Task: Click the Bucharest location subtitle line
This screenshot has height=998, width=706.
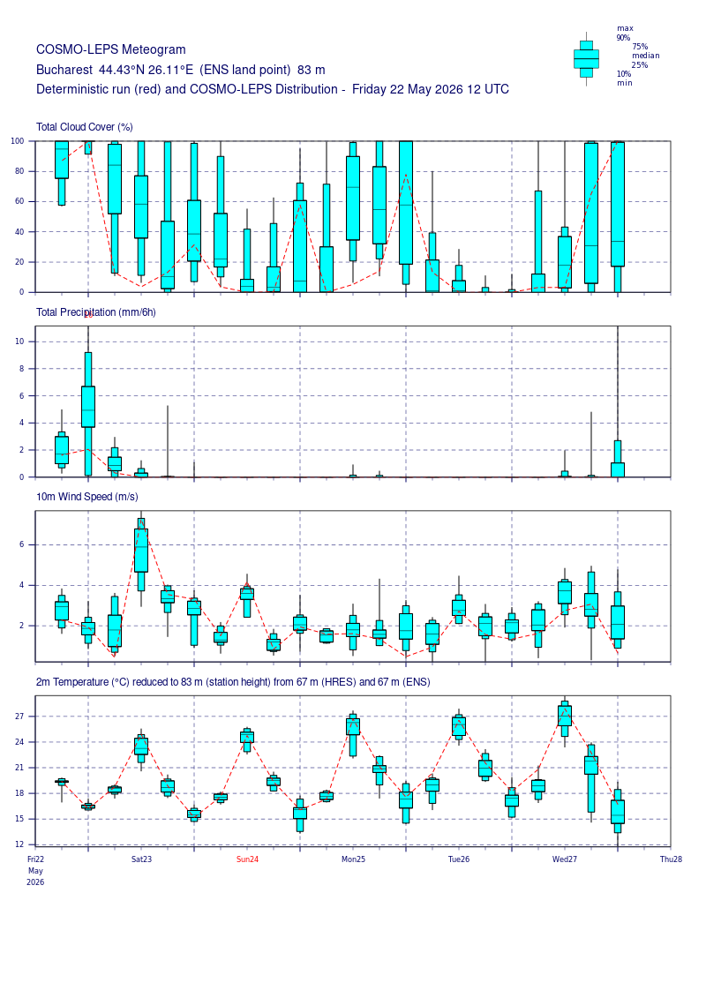Action: [181, 70]
